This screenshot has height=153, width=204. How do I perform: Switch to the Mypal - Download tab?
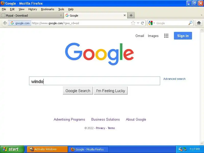[32, 16]
